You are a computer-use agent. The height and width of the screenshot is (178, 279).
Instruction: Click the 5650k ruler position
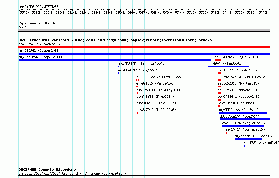click(120, 13)
